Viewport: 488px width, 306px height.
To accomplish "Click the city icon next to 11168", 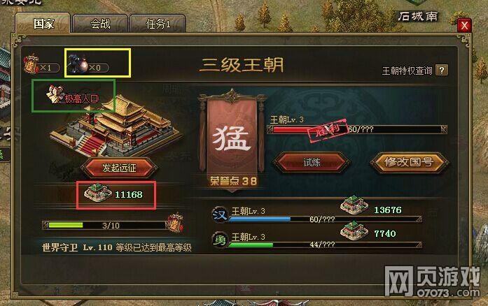I will point(98,193).
